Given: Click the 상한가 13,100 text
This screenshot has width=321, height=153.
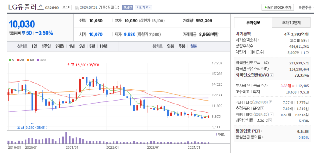Looking at the screenshot, I should [152, 20].
